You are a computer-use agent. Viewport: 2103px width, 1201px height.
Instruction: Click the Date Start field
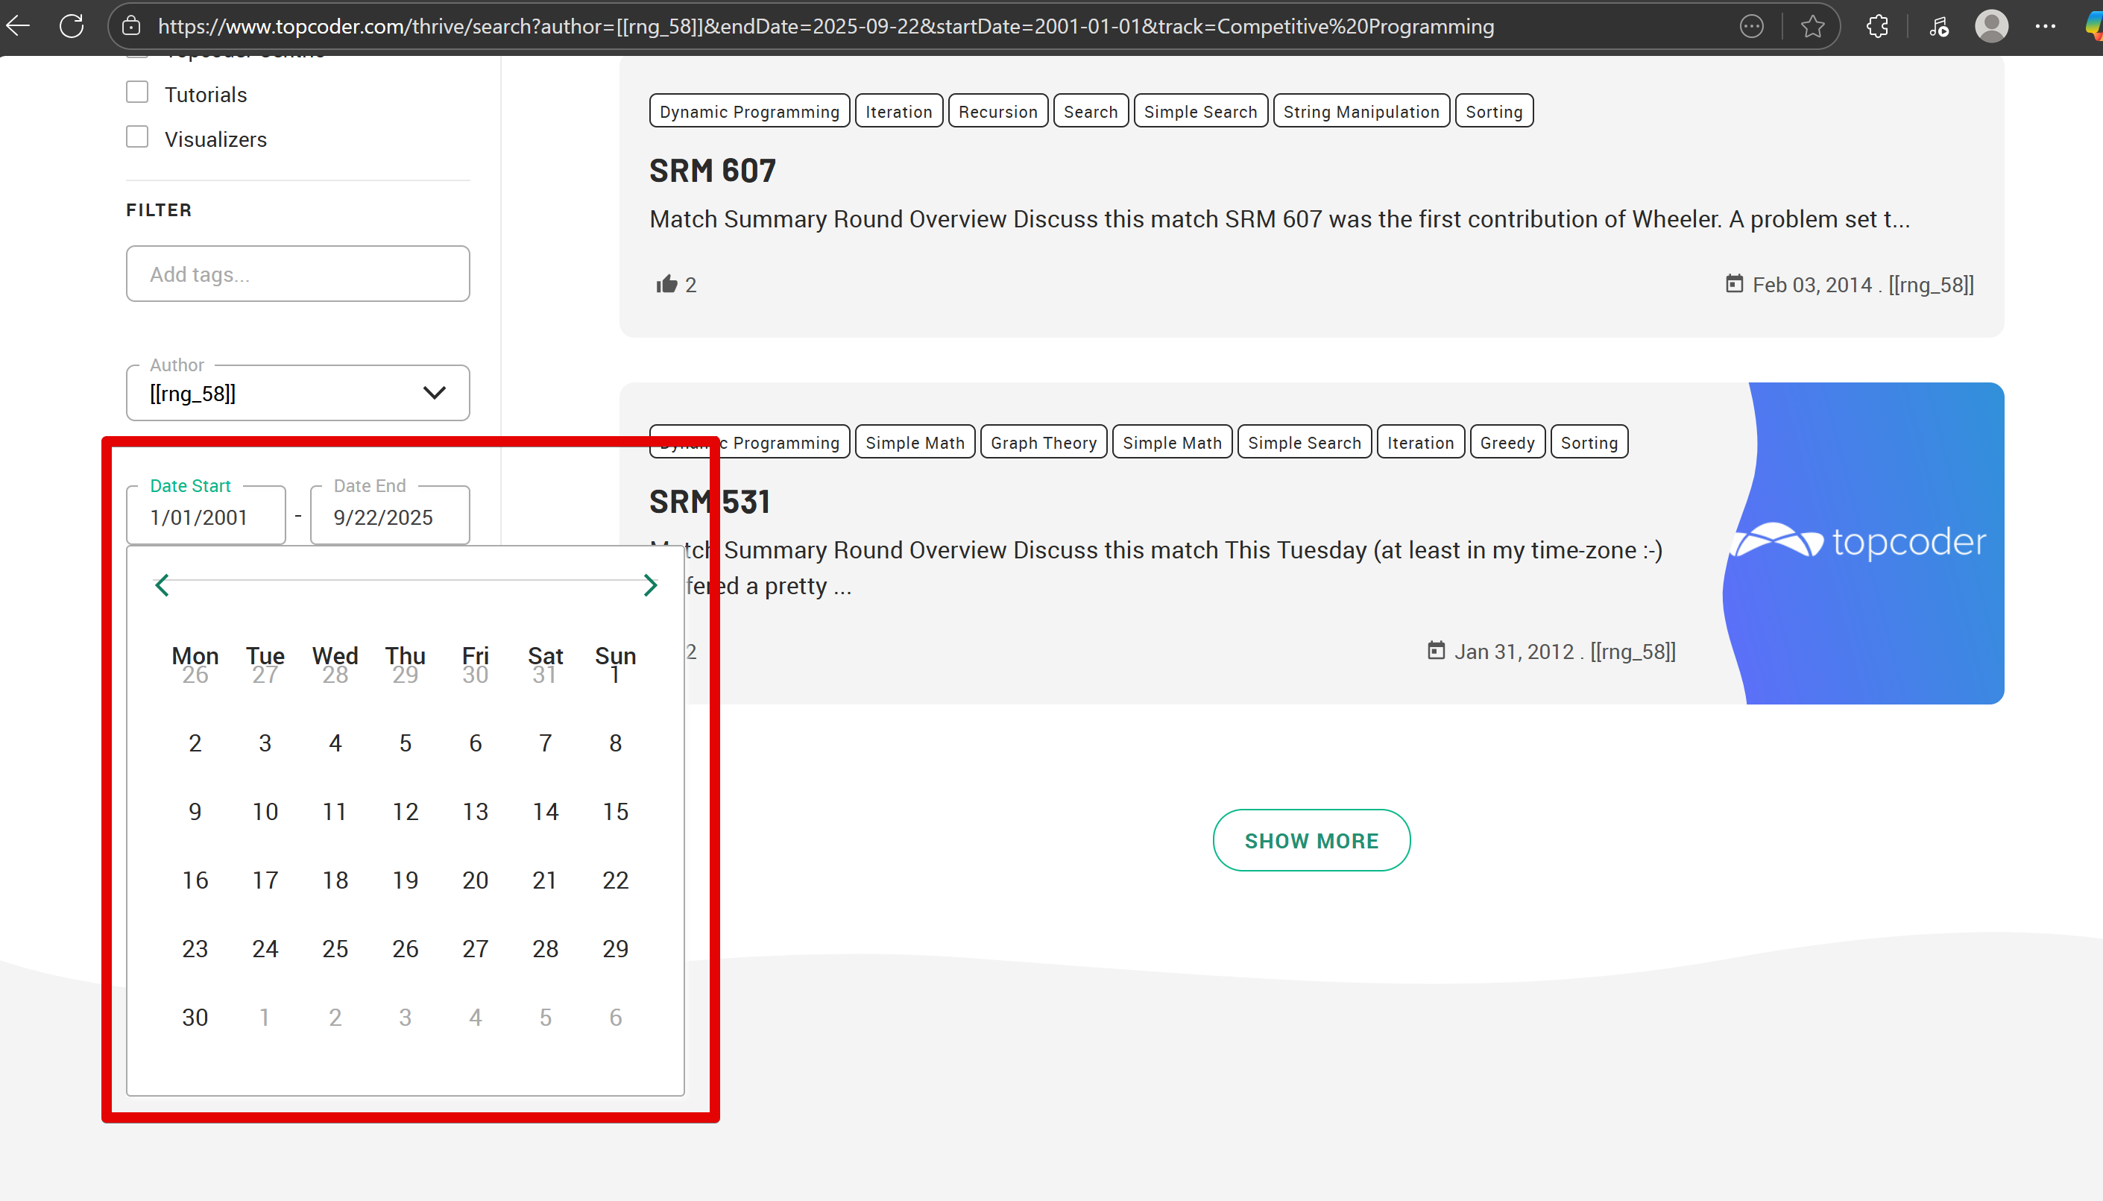tap(205, 517)
